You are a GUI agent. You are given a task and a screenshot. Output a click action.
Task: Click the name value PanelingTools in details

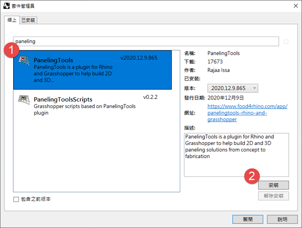pos(224,53)
